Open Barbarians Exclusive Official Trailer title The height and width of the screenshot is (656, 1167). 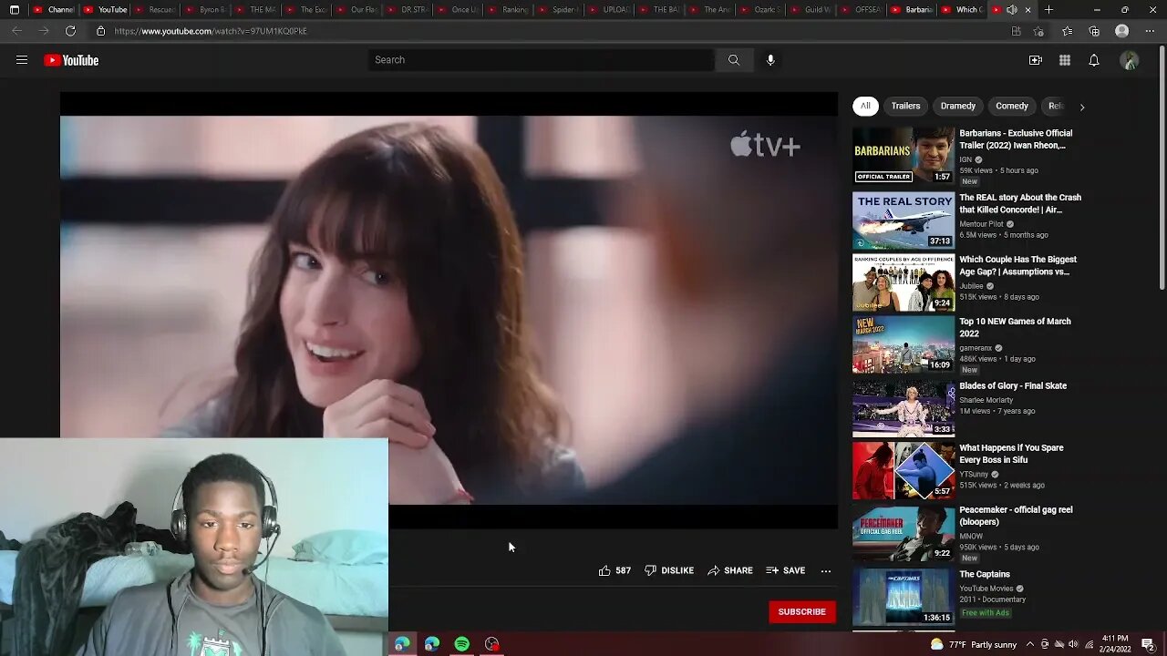click(x=1016, y=139)
